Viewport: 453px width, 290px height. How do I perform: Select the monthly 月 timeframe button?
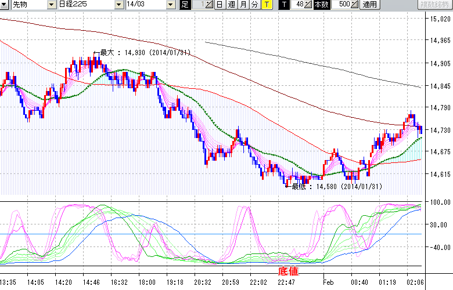click(x=243, y=5)
